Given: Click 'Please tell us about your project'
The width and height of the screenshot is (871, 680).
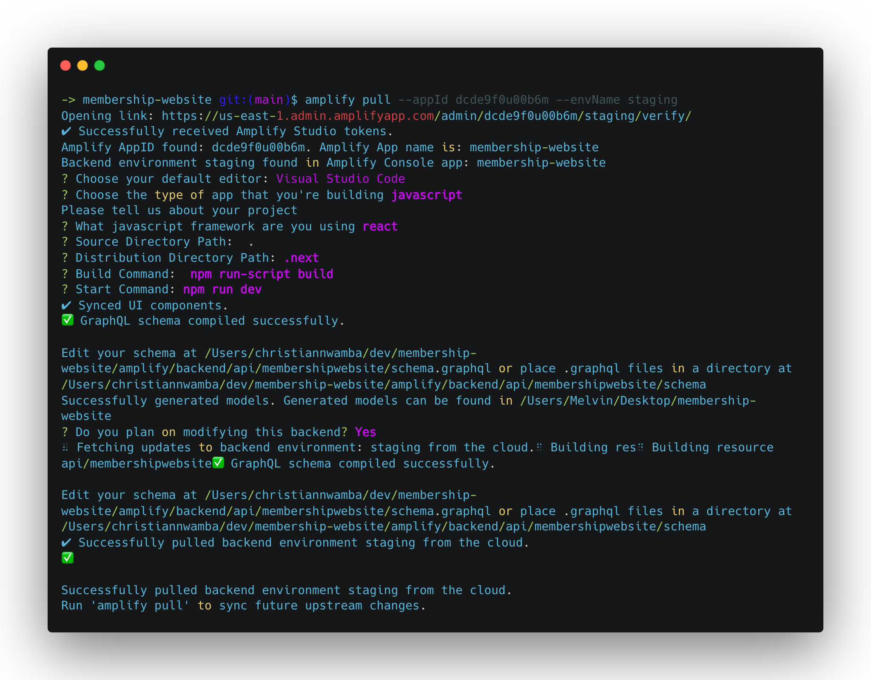Looking at the screenshot, I should click(179, 210).
